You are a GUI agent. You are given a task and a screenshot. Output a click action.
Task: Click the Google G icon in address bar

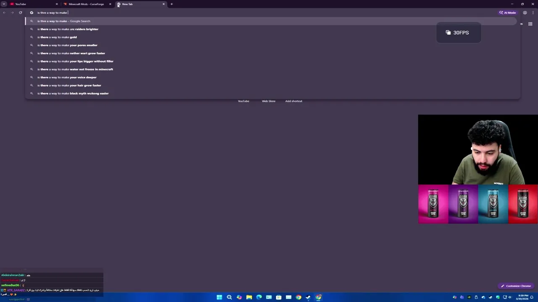click(x=32, y=13)
